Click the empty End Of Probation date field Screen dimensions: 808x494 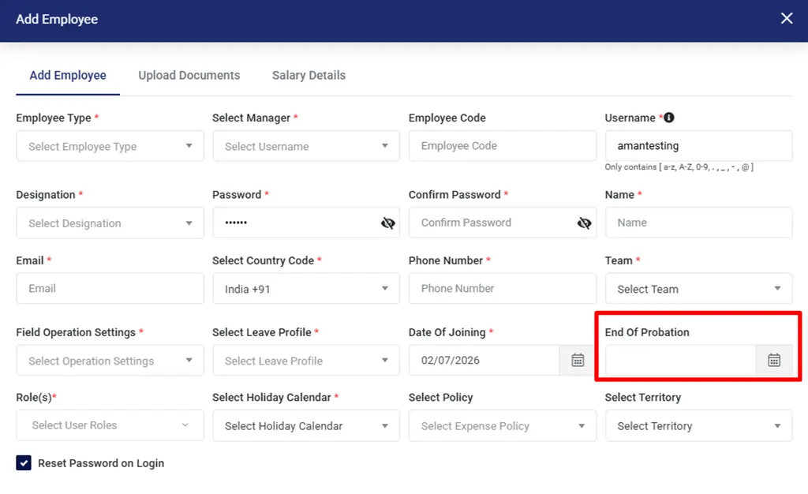(680, 360)
